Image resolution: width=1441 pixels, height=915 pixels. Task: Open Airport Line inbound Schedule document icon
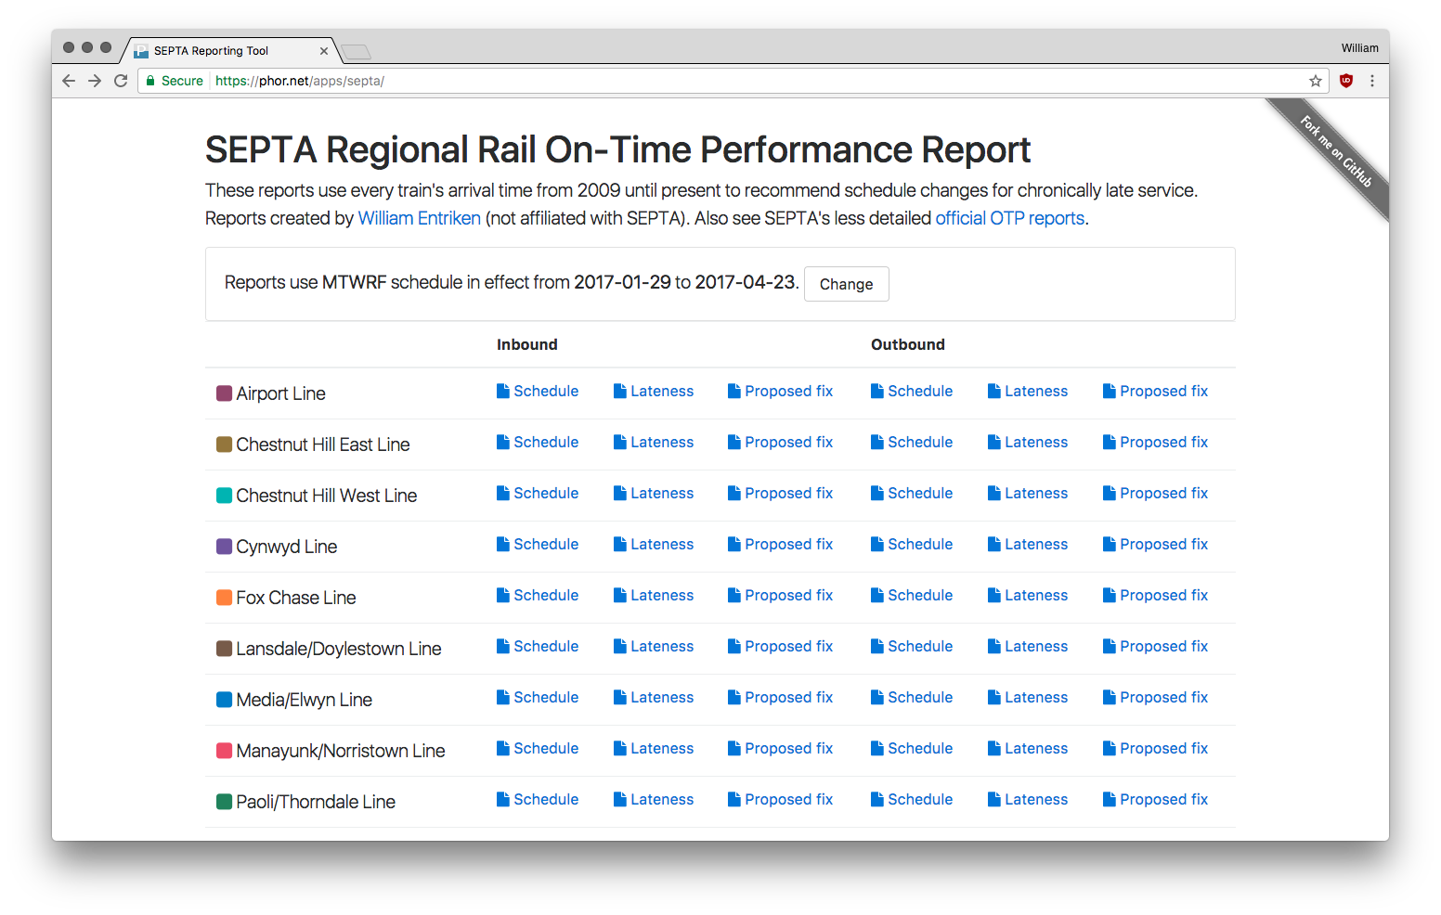[503, 392]
